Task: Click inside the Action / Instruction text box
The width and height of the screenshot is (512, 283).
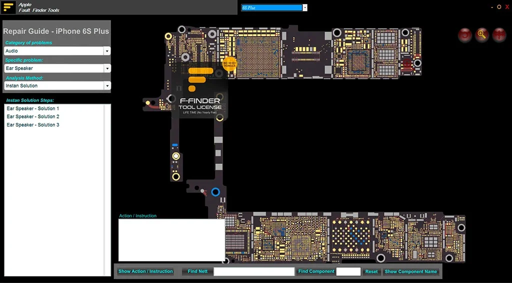Action: click(171, 240)
